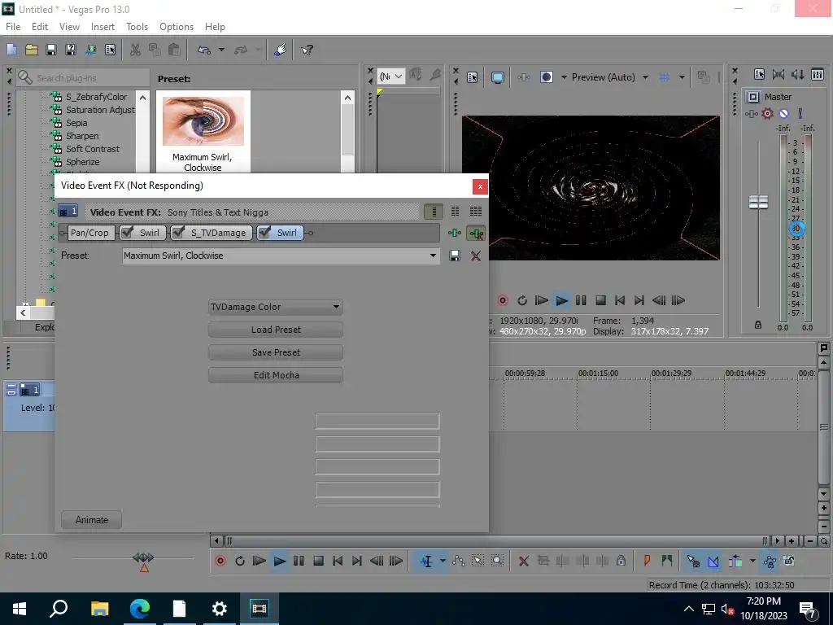Viewport: 833px width, 625px height.
Task: Launch interactive tutorials from the toolbar icon
Action: [281, 50]
